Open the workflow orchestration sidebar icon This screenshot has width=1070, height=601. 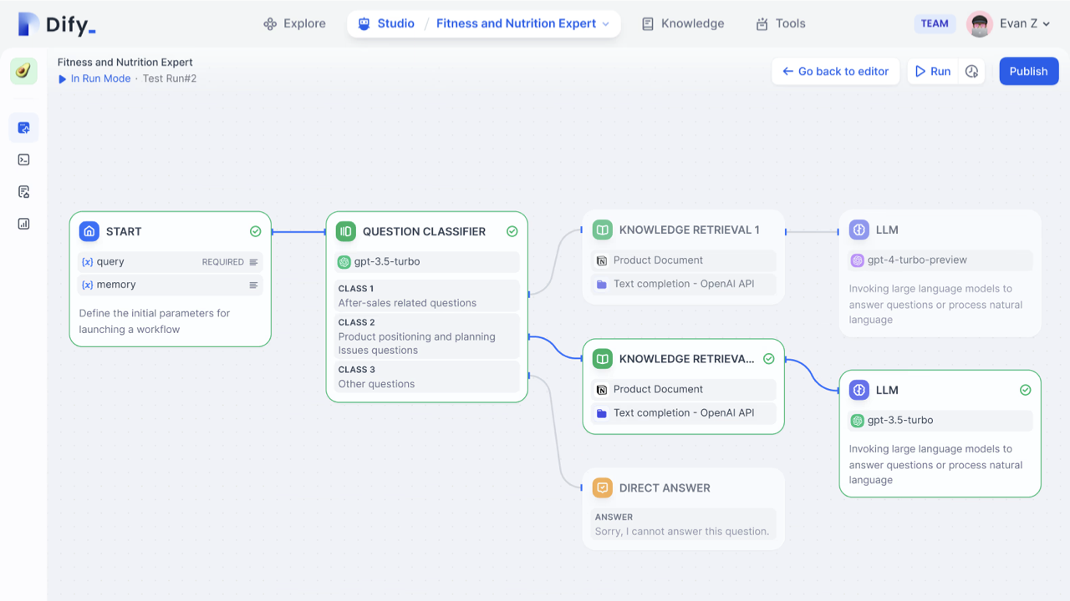click(23, 128)
